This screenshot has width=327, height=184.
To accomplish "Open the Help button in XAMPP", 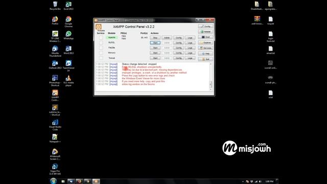I will 205,54.
